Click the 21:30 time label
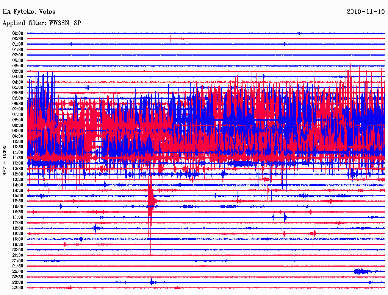 18,266
